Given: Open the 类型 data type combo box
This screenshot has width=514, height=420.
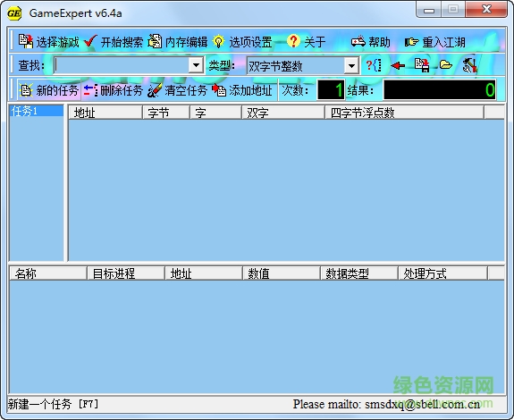Looking at the screenshot, I should point(302,66).
